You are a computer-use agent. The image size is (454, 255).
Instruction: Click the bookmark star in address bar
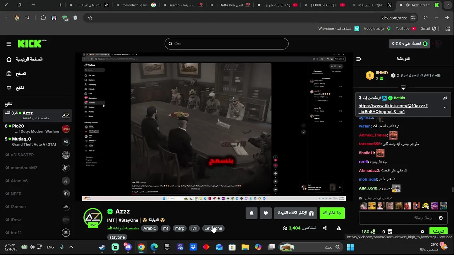coord(90,18)
